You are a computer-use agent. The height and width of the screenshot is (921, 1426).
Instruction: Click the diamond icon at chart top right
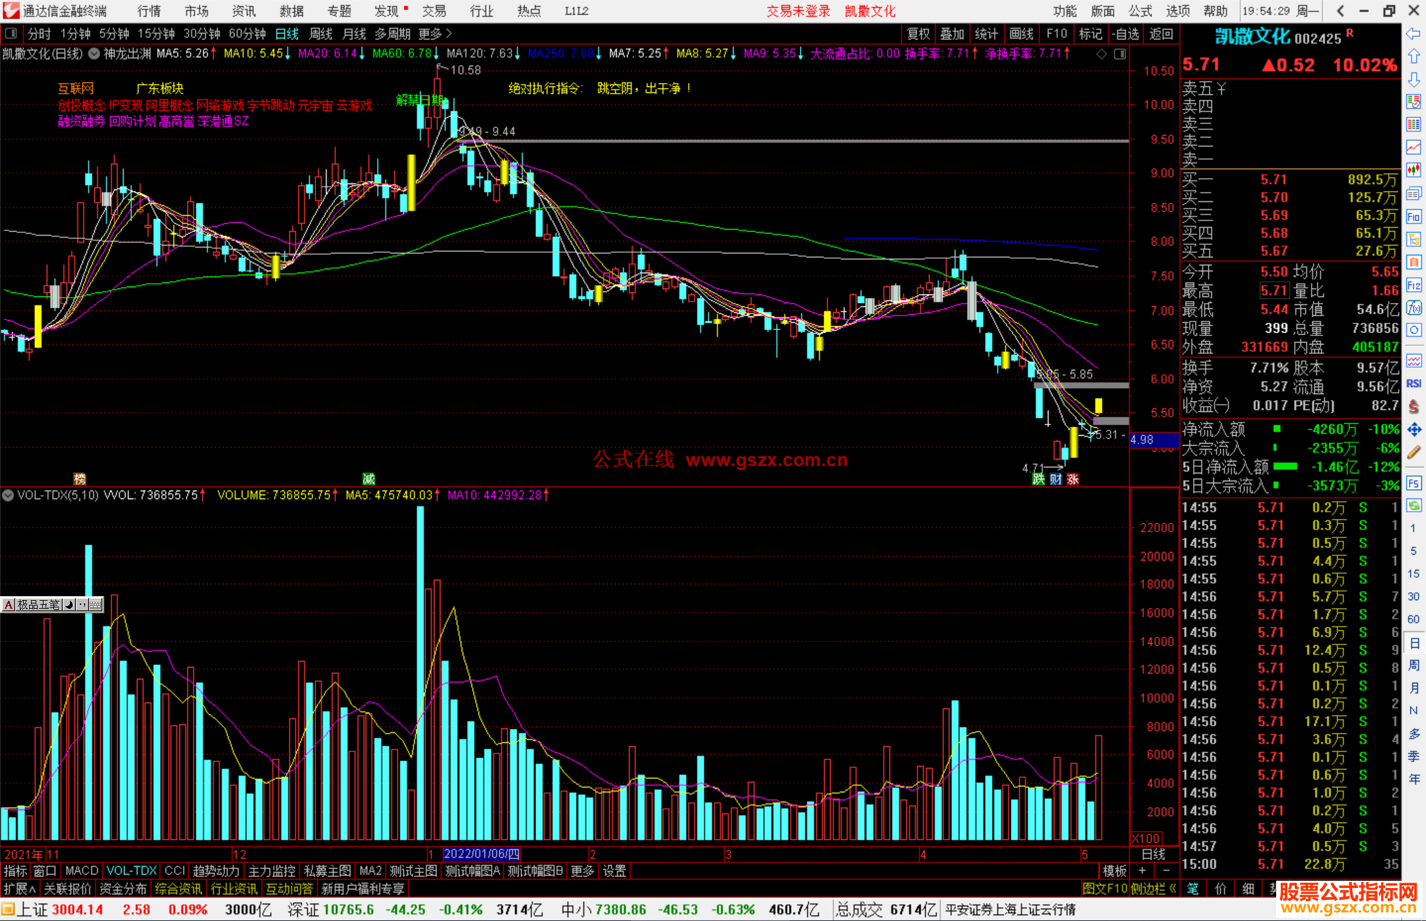coord(1101,54)
